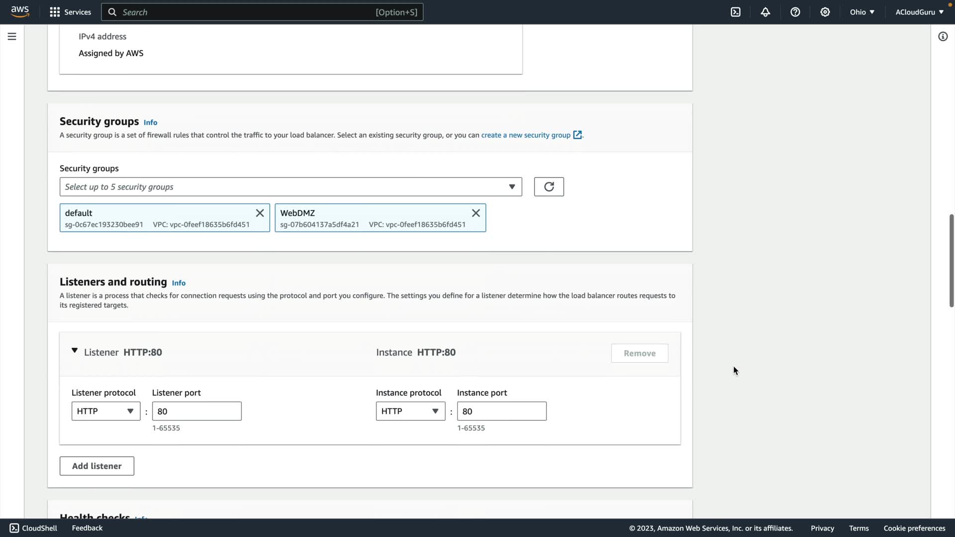Open the help question mark menu

[x=795, y=12]
